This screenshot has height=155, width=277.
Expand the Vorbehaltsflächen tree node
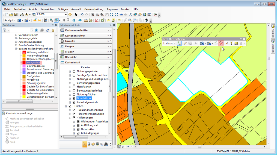pos(16,35)
